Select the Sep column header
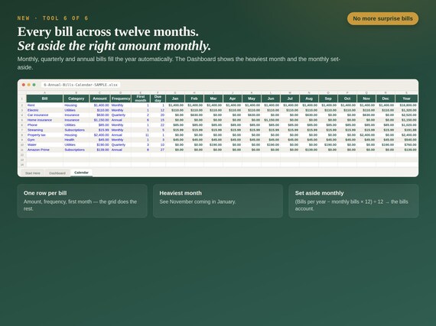Image resolution: width=436 pixels, height=326 pixels. tap(328, 98)
